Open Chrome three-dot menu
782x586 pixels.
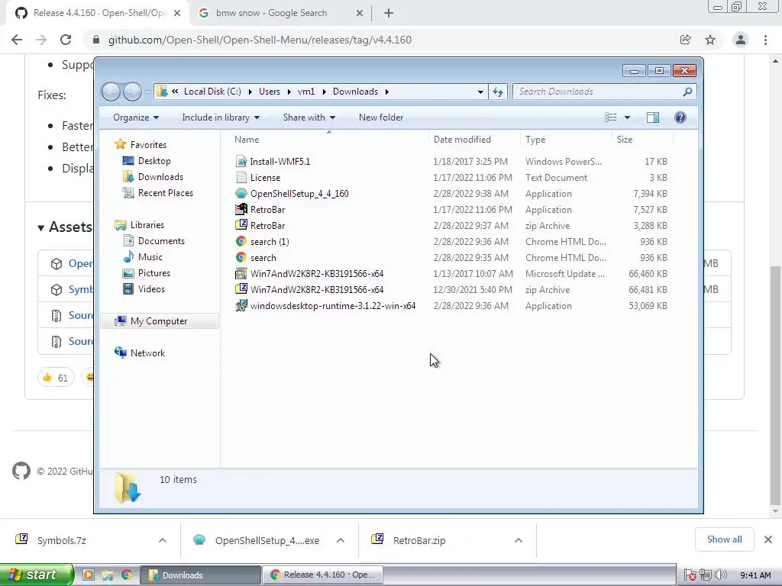765,40
